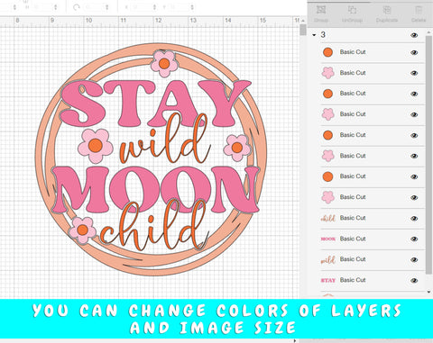The image size is (433, 343).
Task: Click the rotate icon in top toolbar
Action: [x=77, y=7]
